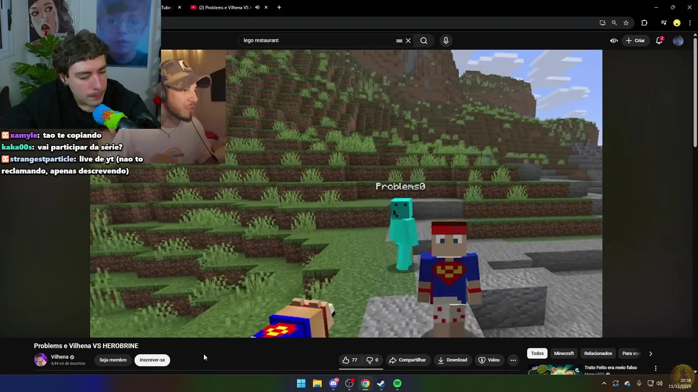This screenshot has width=698, height=392.
Task: Close the Problems e Vilhena tab
Action: [x=266, y=8]
